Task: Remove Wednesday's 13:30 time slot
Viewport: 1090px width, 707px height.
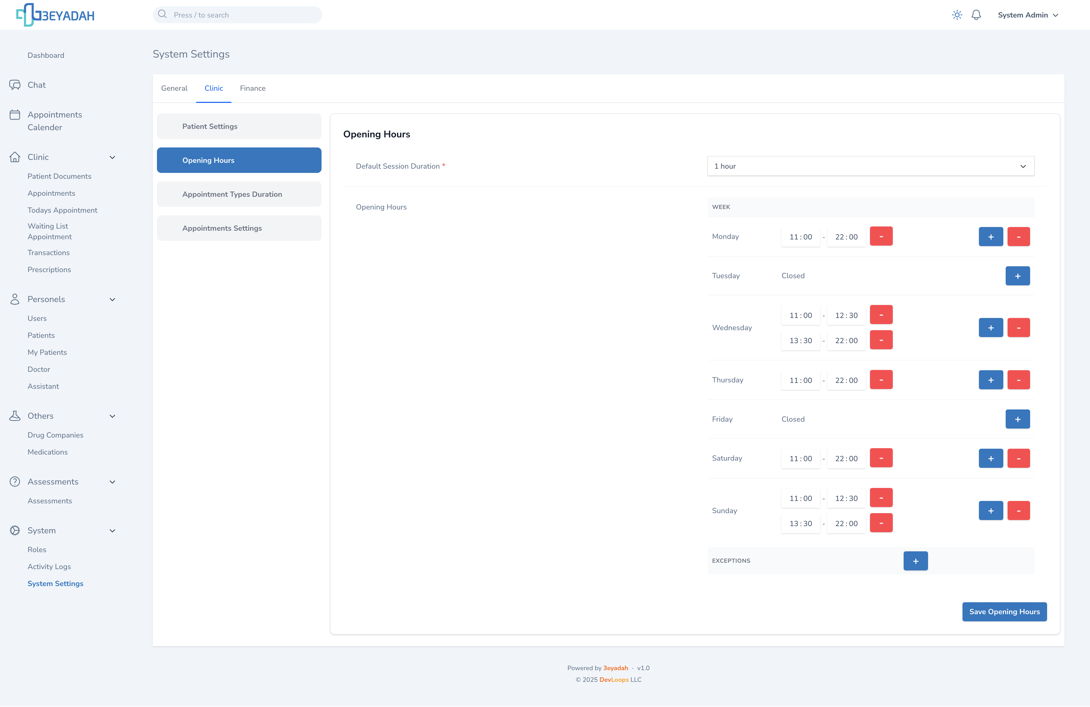Action: click(881, 340)
